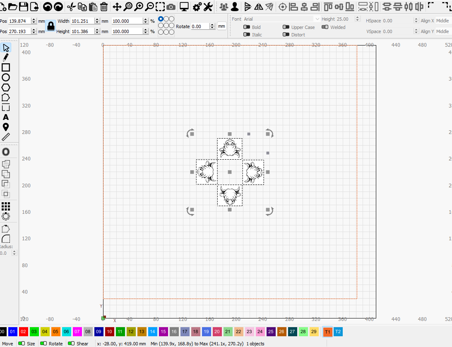
Task: Select the T1 tool layer swatch
Action: tap(327, 332)
